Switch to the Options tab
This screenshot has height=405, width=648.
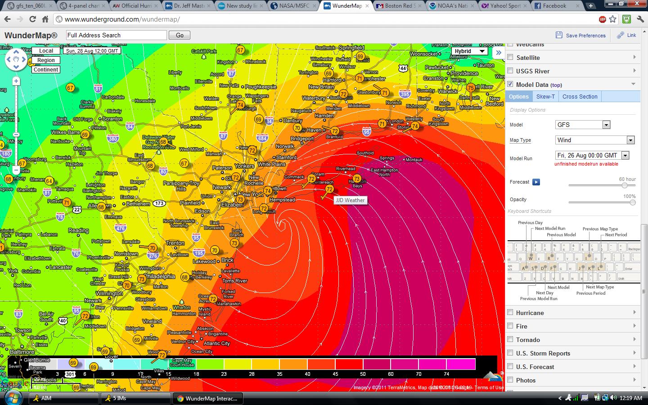pos(519,96)
